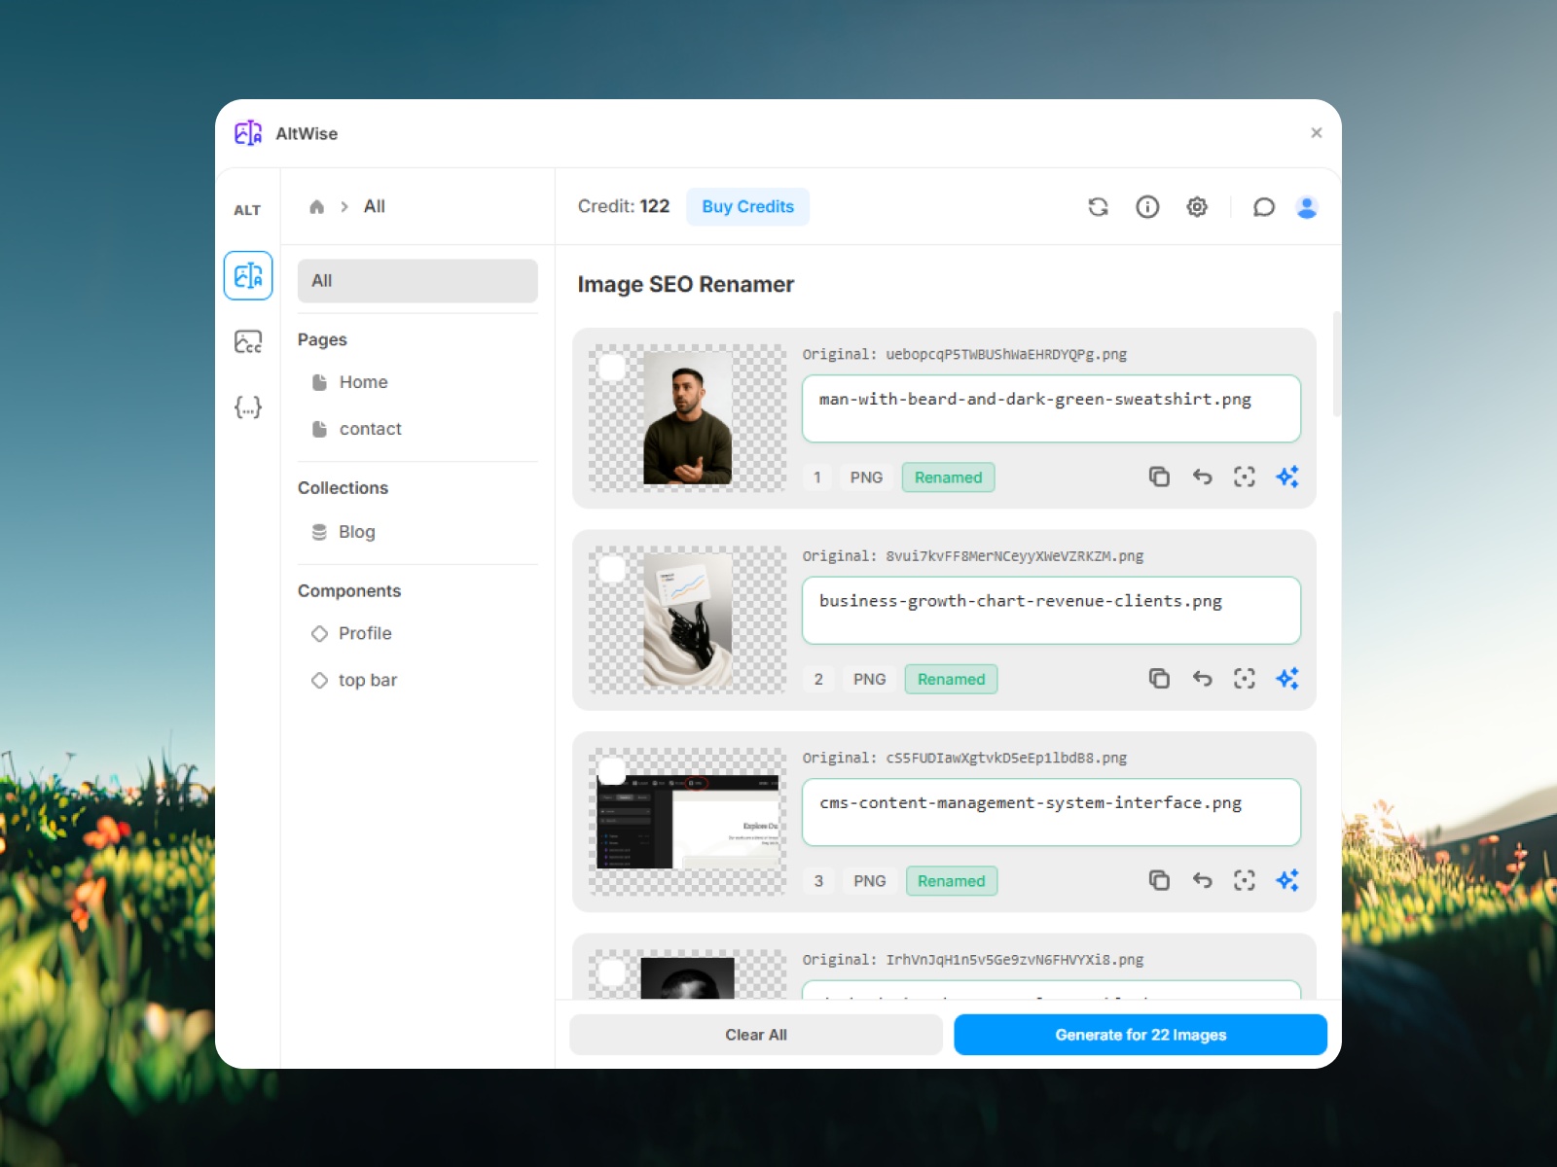Open the settings gear in the header
Screen dimensions: 1557x1167
click(1197, 206)
